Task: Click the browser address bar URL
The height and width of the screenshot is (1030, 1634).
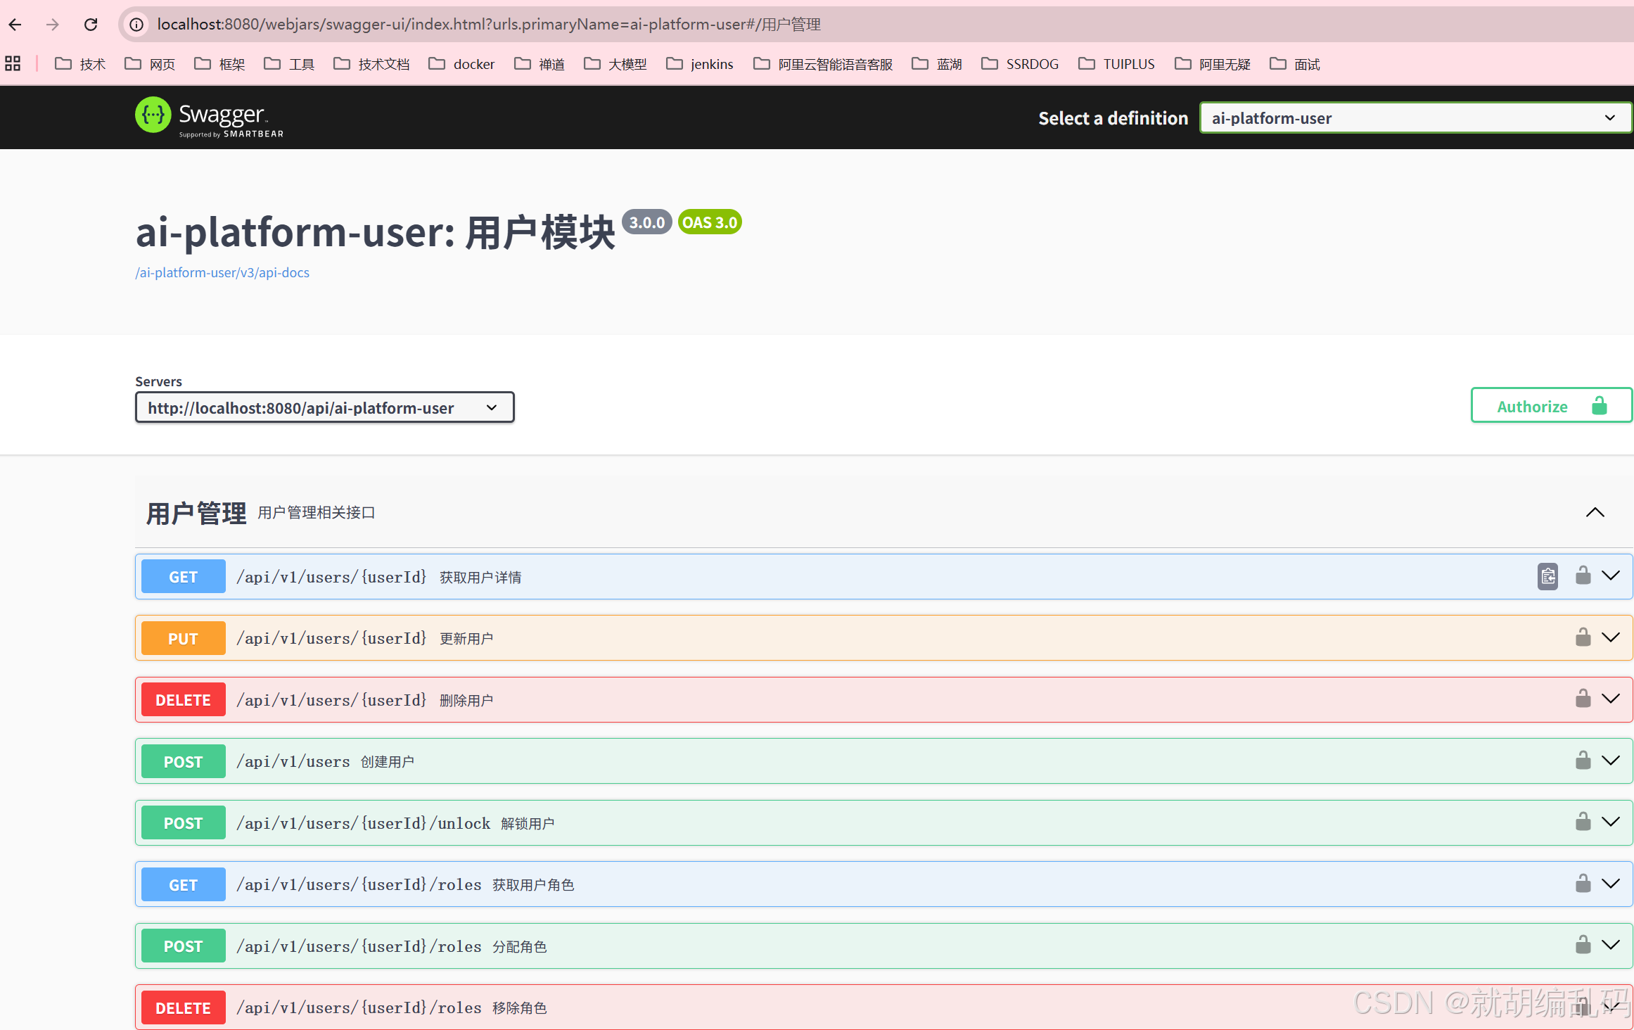Action: point(489,25)
